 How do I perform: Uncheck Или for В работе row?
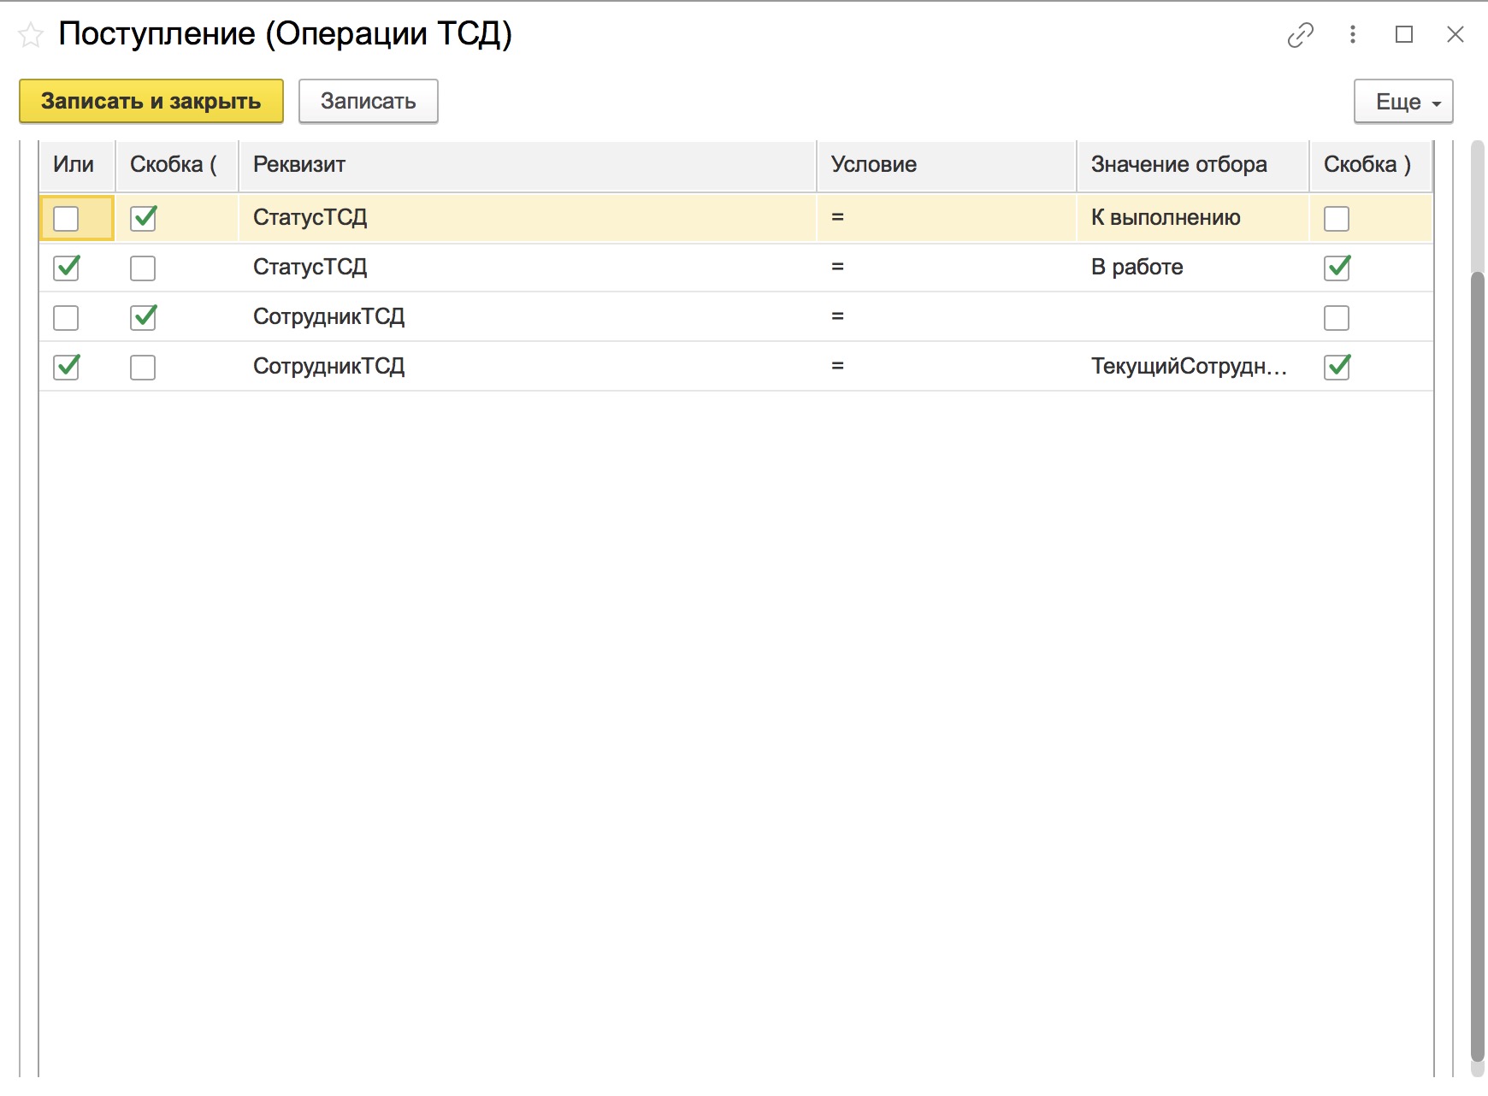[x=66, y=268]
